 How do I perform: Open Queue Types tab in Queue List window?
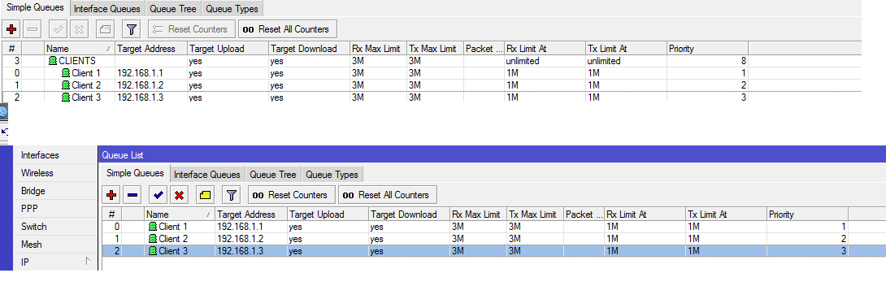click(x=332, y=175)
